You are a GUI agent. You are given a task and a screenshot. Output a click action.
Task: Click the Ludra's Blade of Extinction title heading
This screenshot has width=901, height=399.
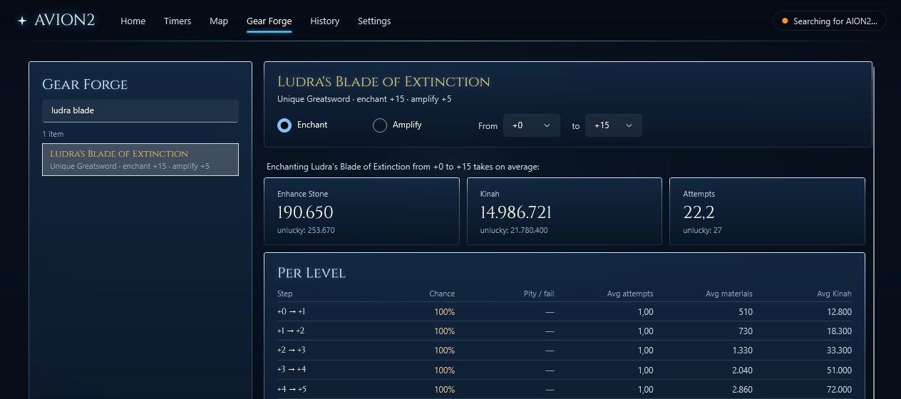click(383, 81)
